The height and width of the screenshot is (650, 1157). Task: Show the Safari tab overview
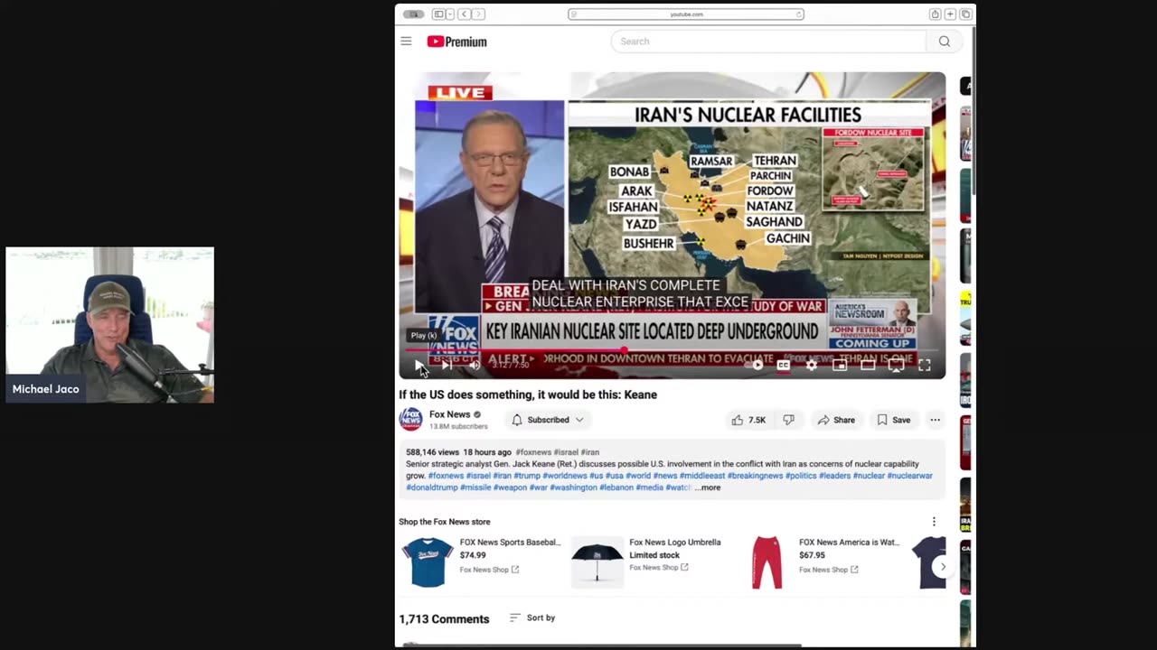point(965,14)
